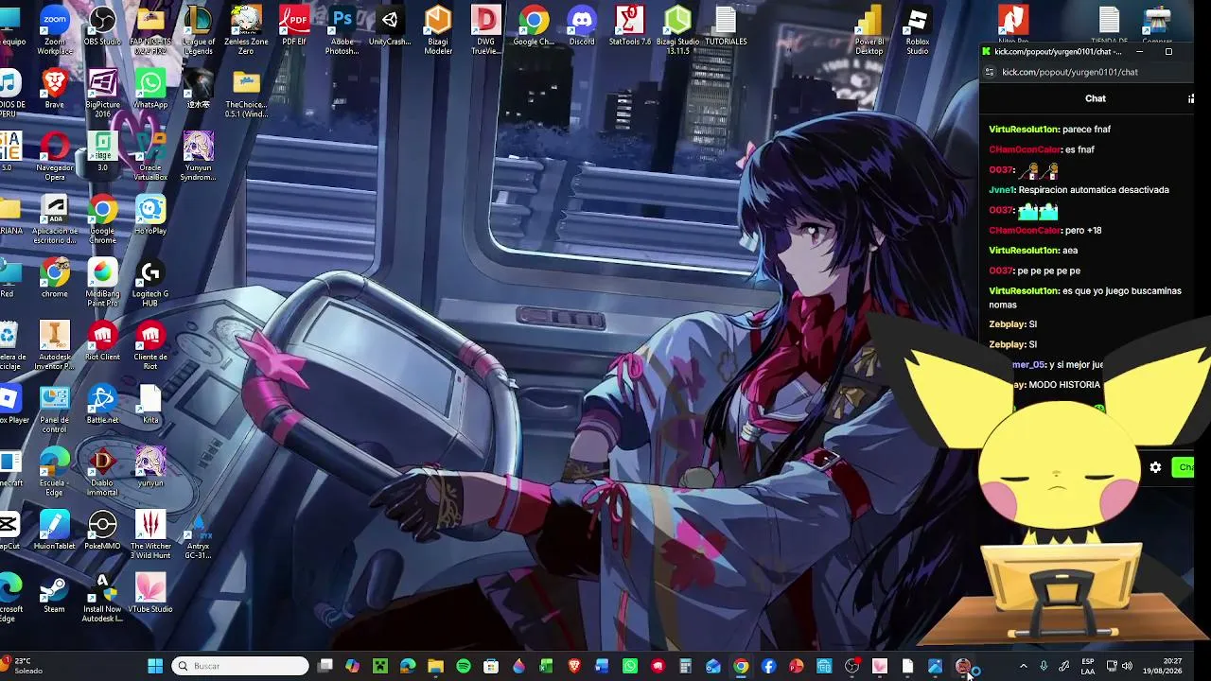
Task: Select the TUTORIALES file on the desktop
Action: click(726, 26)
